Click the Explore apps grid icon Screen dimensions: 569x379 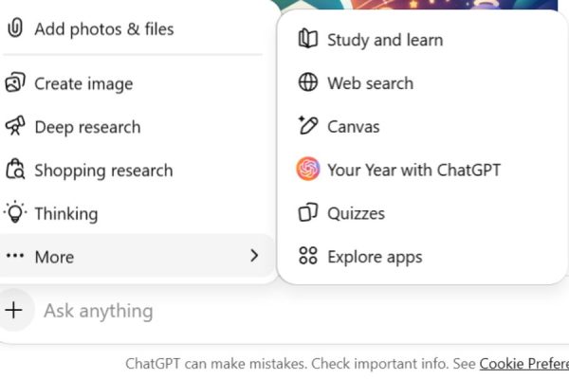(x=307, y=256)
